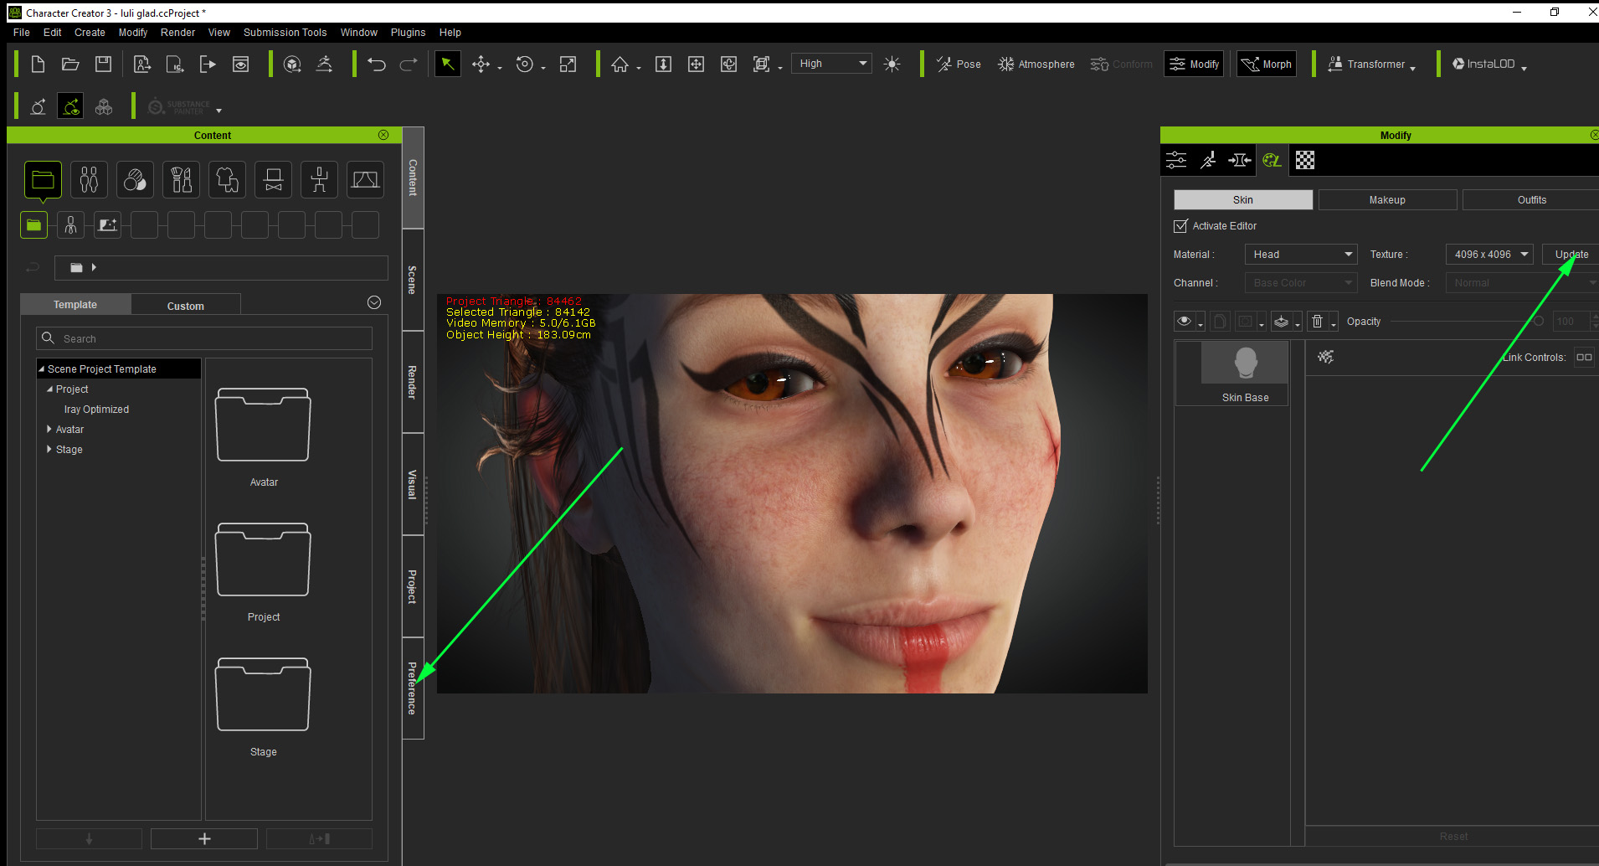Open the Export file icon

click(x=208, y=64)
